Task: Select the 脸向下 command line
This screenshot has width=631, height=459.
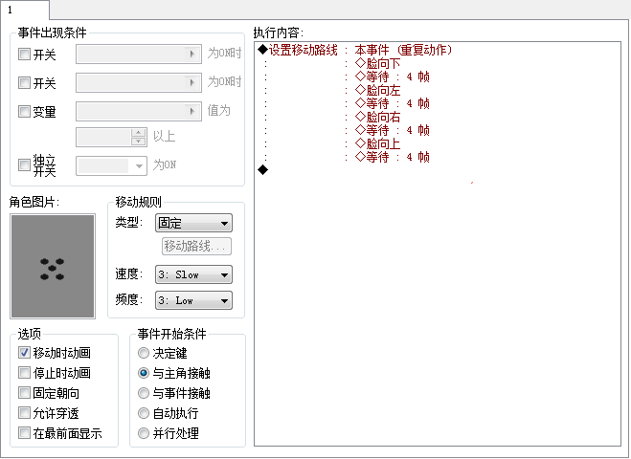Action: 377,63
